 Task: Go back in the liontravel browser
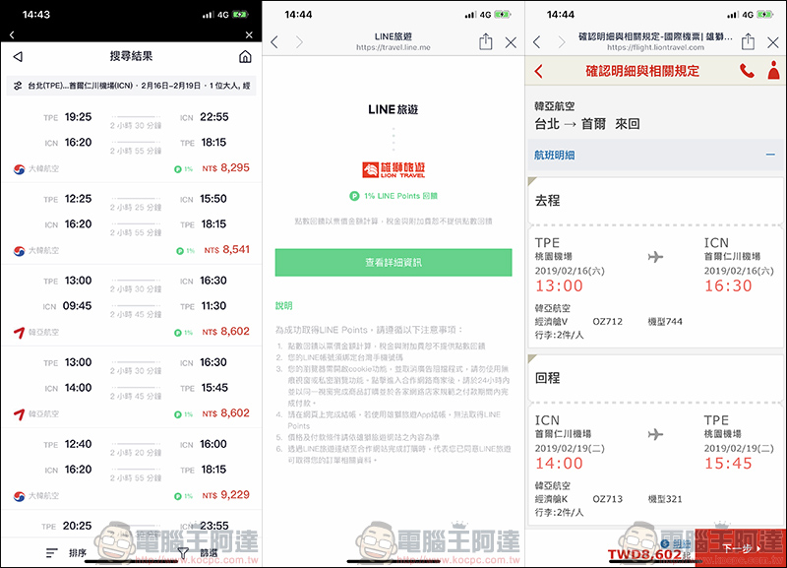pyautogui.click(x=536, y=42)
